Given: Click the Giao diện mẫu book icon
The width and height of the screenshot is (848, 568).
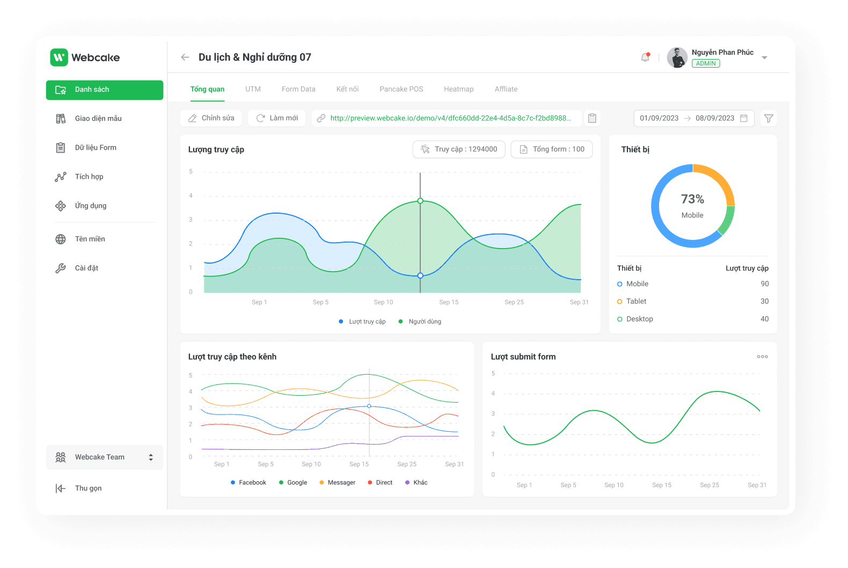Looking at the screenshot, I should 61,119.
